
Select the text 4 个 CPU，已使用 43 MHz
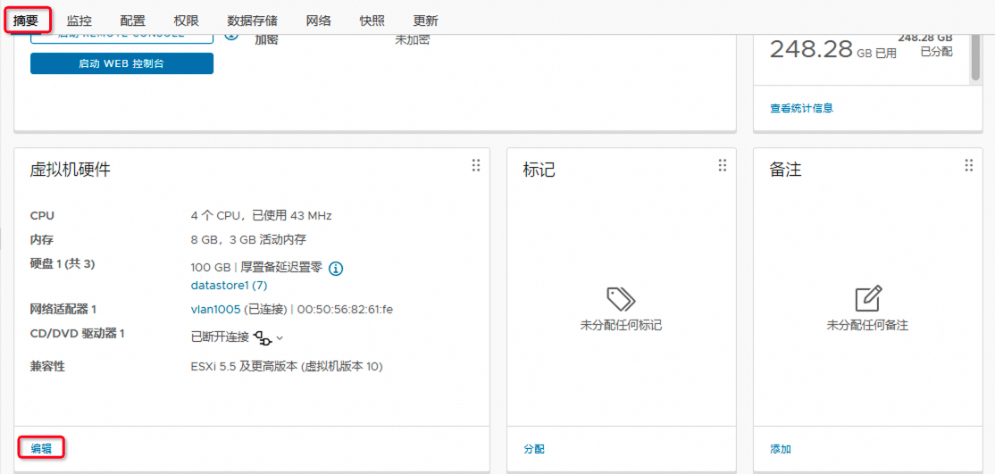[262, 215]
